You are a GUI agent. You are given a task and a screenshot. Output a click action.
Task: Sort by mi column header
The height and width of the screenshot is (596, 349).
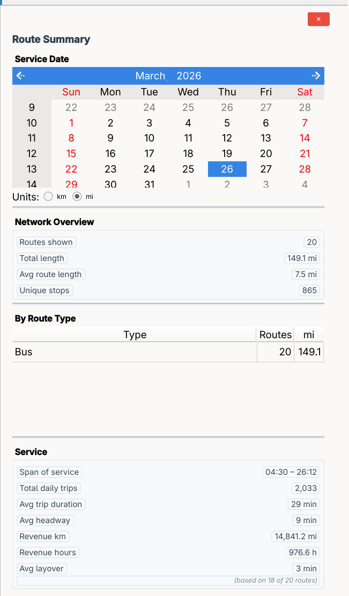(x=309, y=335)
